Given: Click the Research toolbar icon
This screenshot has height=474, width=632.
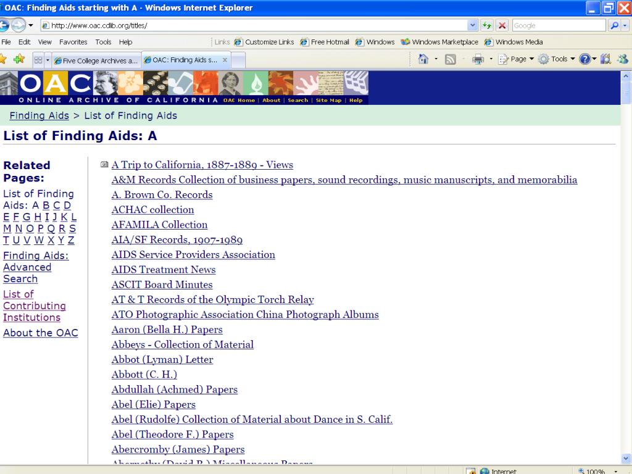Looking at the screenshot, I should tap(606, 59).
